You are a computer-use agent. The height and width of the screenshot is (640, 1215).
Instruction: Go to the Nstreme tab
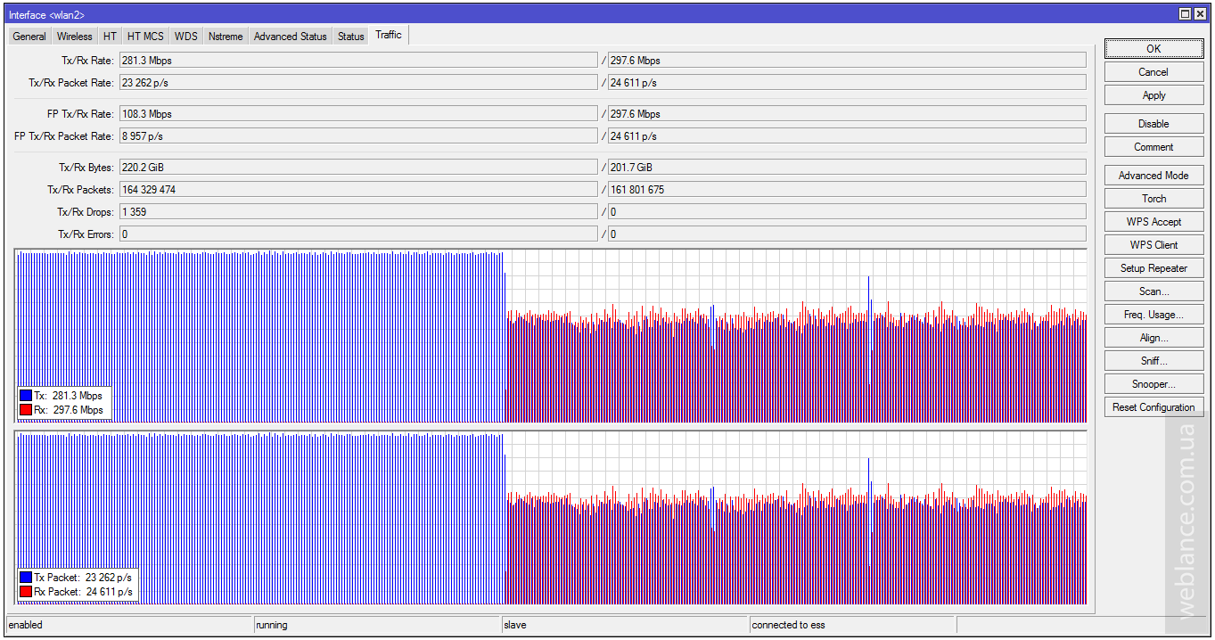pos(226,37)
